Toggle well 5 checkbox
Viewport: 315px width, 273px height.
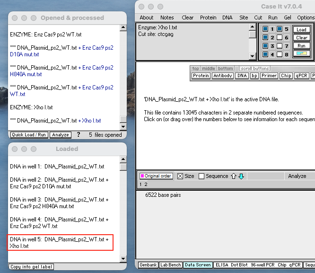pos(280,29)
